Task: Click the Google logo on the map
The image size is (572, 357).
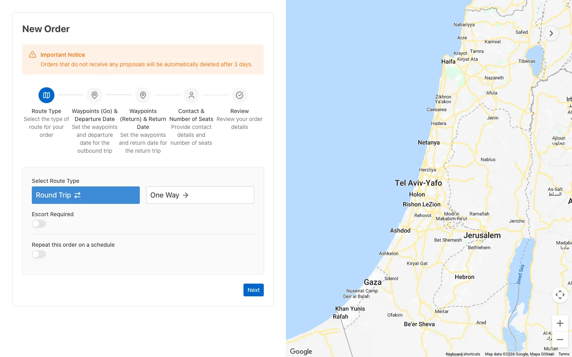Action: coord(301,351)
